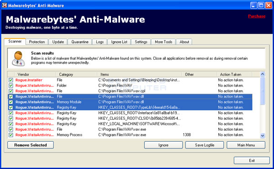Click the Save Logfile button

click(205, 145)
